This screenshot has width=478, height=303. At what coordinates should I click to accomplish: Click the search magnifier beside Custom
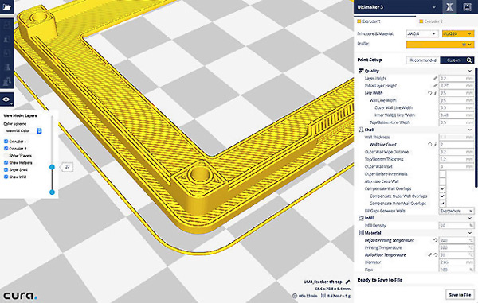(x=469, y=60)
